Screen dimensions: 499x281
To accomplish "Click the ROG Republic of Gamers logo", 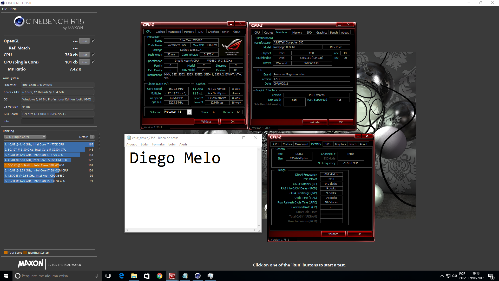I will click(x=232, y=47).
